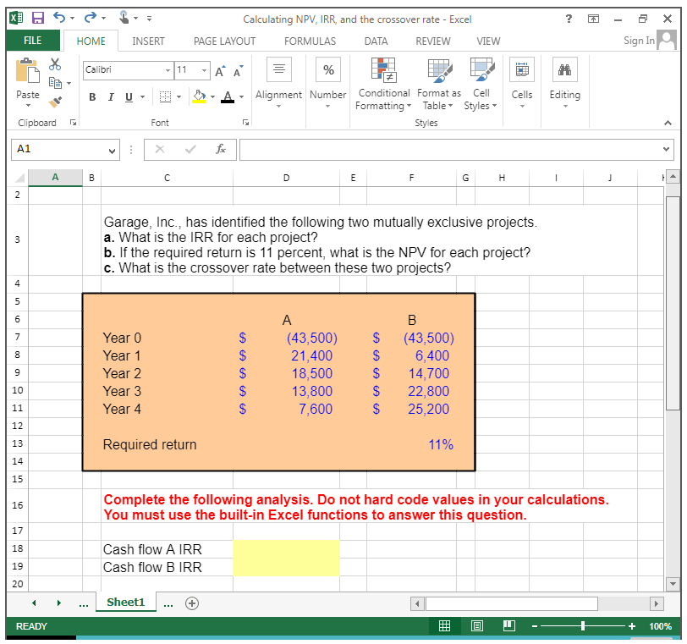687x644 pixels.
Task: Click the Sign In link
Action: [x=638, y=41]
